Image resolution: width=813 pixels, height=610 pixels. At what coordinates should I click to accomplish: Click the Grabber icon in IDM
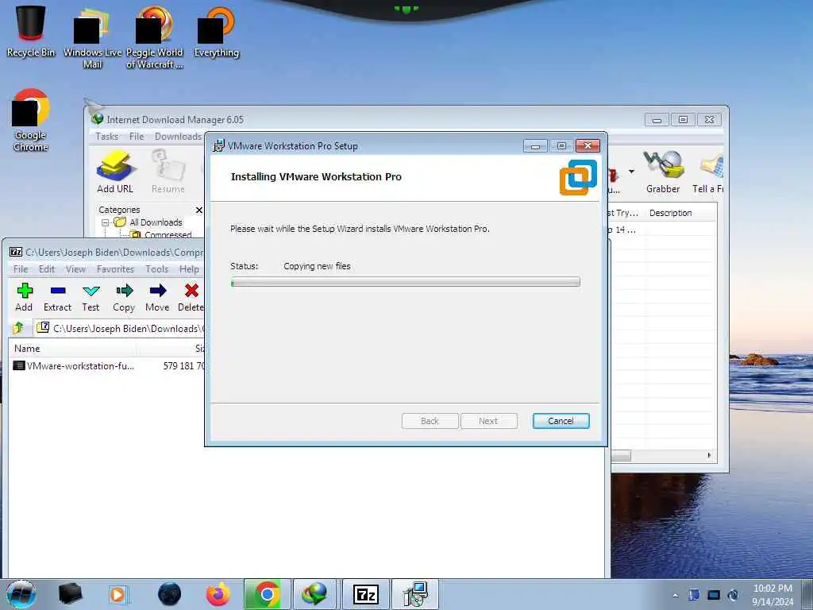[x=663, y=172]
